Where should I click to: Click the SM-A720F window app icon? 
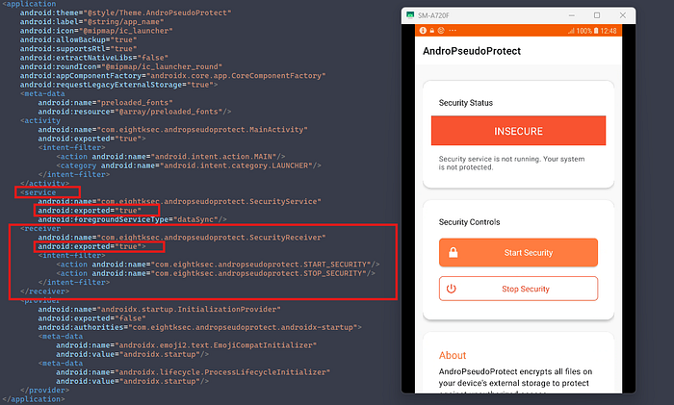point(410,15)
